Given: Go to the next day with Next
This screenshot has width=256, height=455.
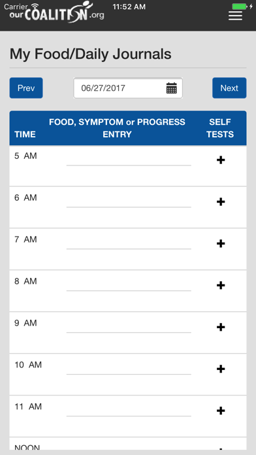Looking at the screenshot, I should coord(229,88).
